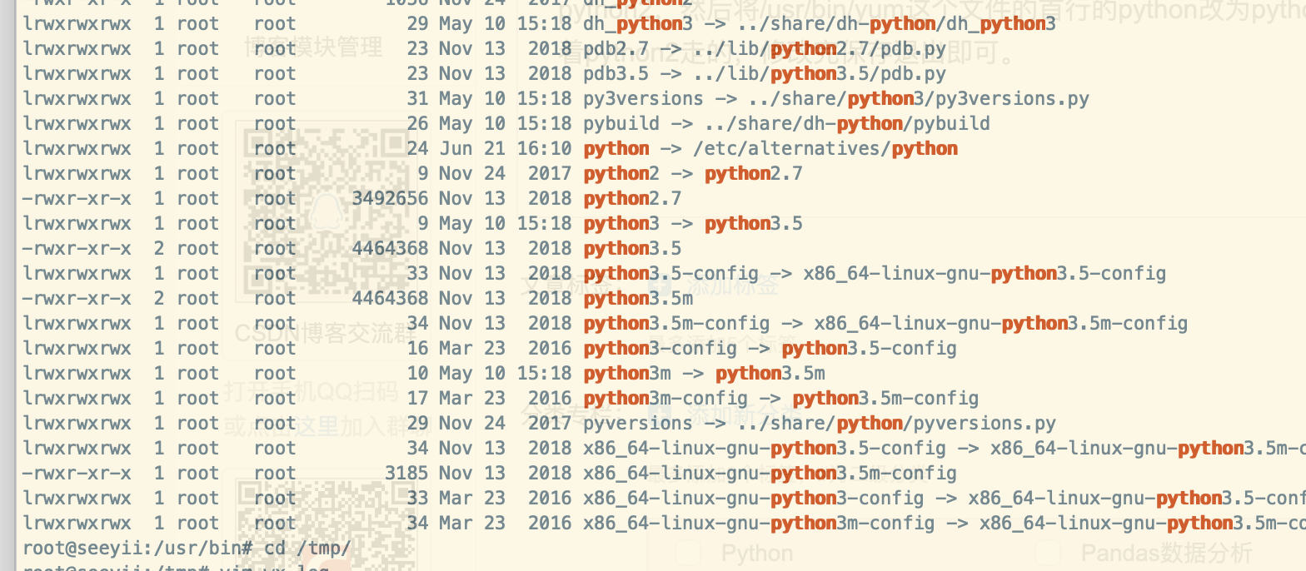The image size is (1306, 571).
Task: Click the py3versions entry name
Action: pos(643,98)
